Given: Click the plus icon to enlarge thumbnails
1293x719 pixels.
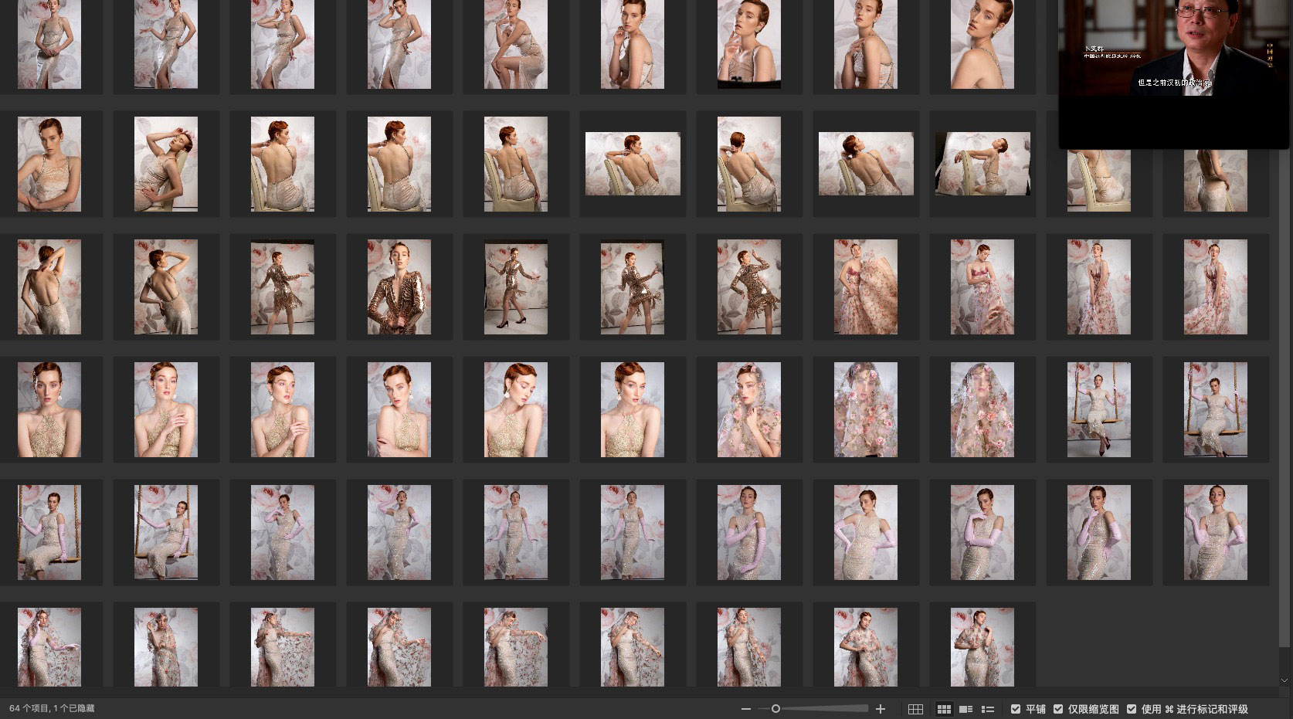Looking at the screenshot, I should pyautogui.click(x=880, y=709).
